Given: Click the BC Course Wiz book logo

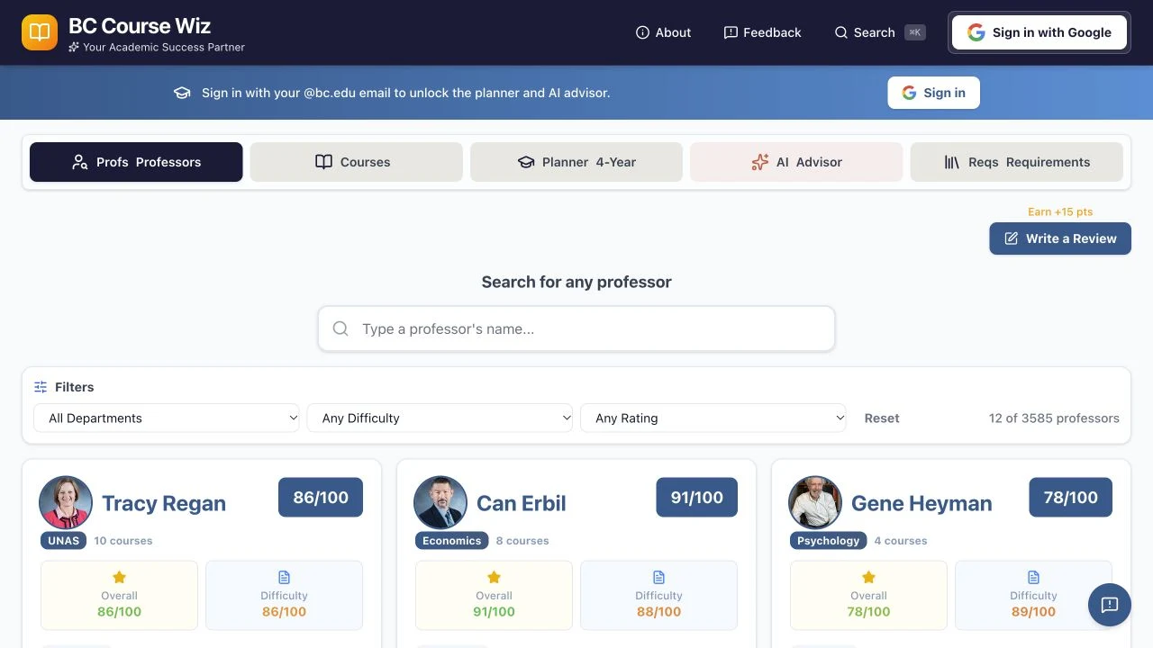Looking at the screenshot, I should point(40,32).
